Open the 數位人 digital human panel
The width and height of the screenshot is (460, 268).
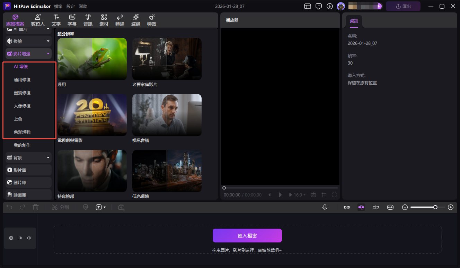point(37,20)
